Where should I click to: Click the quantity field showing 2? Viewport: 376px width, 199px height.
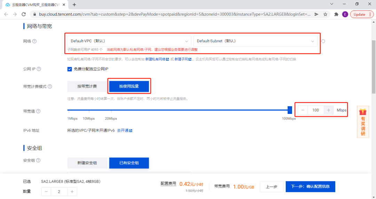tap(59, 191)
